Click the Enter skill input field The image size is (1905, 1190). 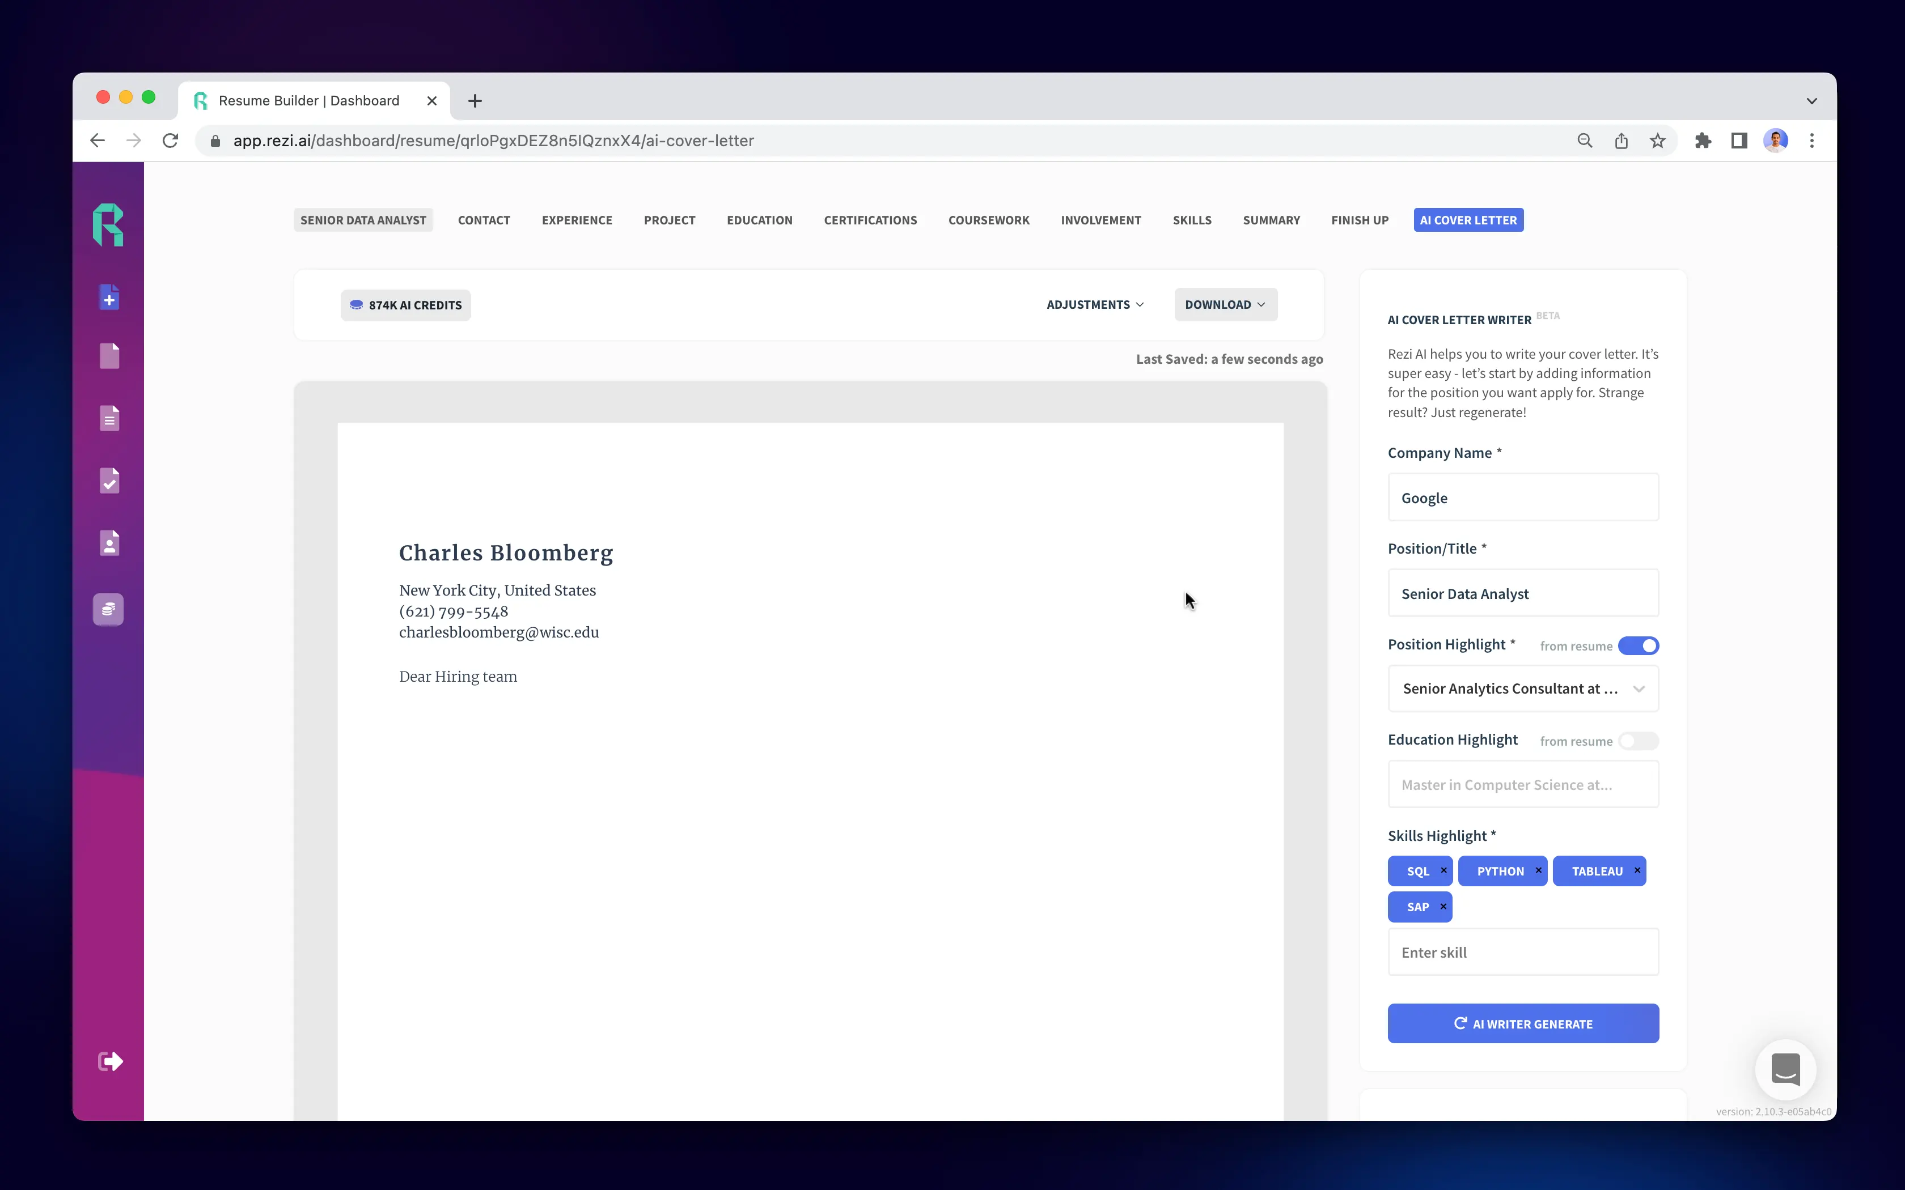[1522, 953]
